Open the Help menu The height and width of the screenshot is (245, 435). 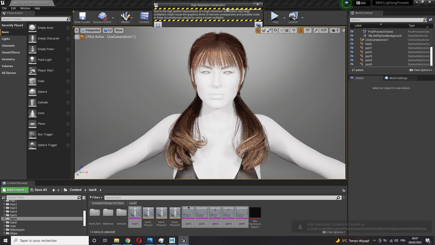[37, 8]
